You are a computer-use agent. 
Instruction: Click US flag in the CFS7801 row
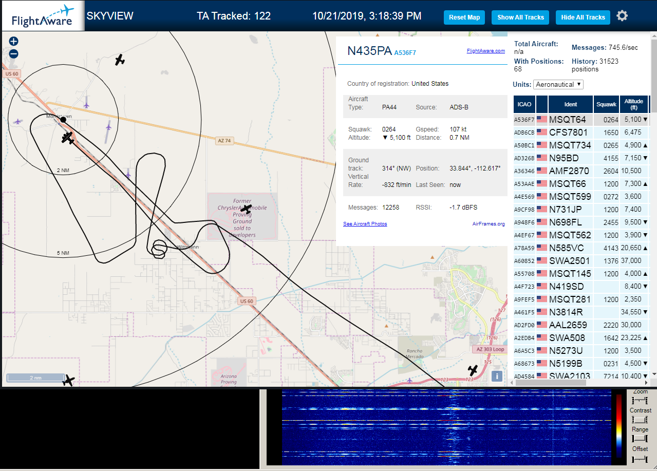pyautogui.click(x=542, y=132)
